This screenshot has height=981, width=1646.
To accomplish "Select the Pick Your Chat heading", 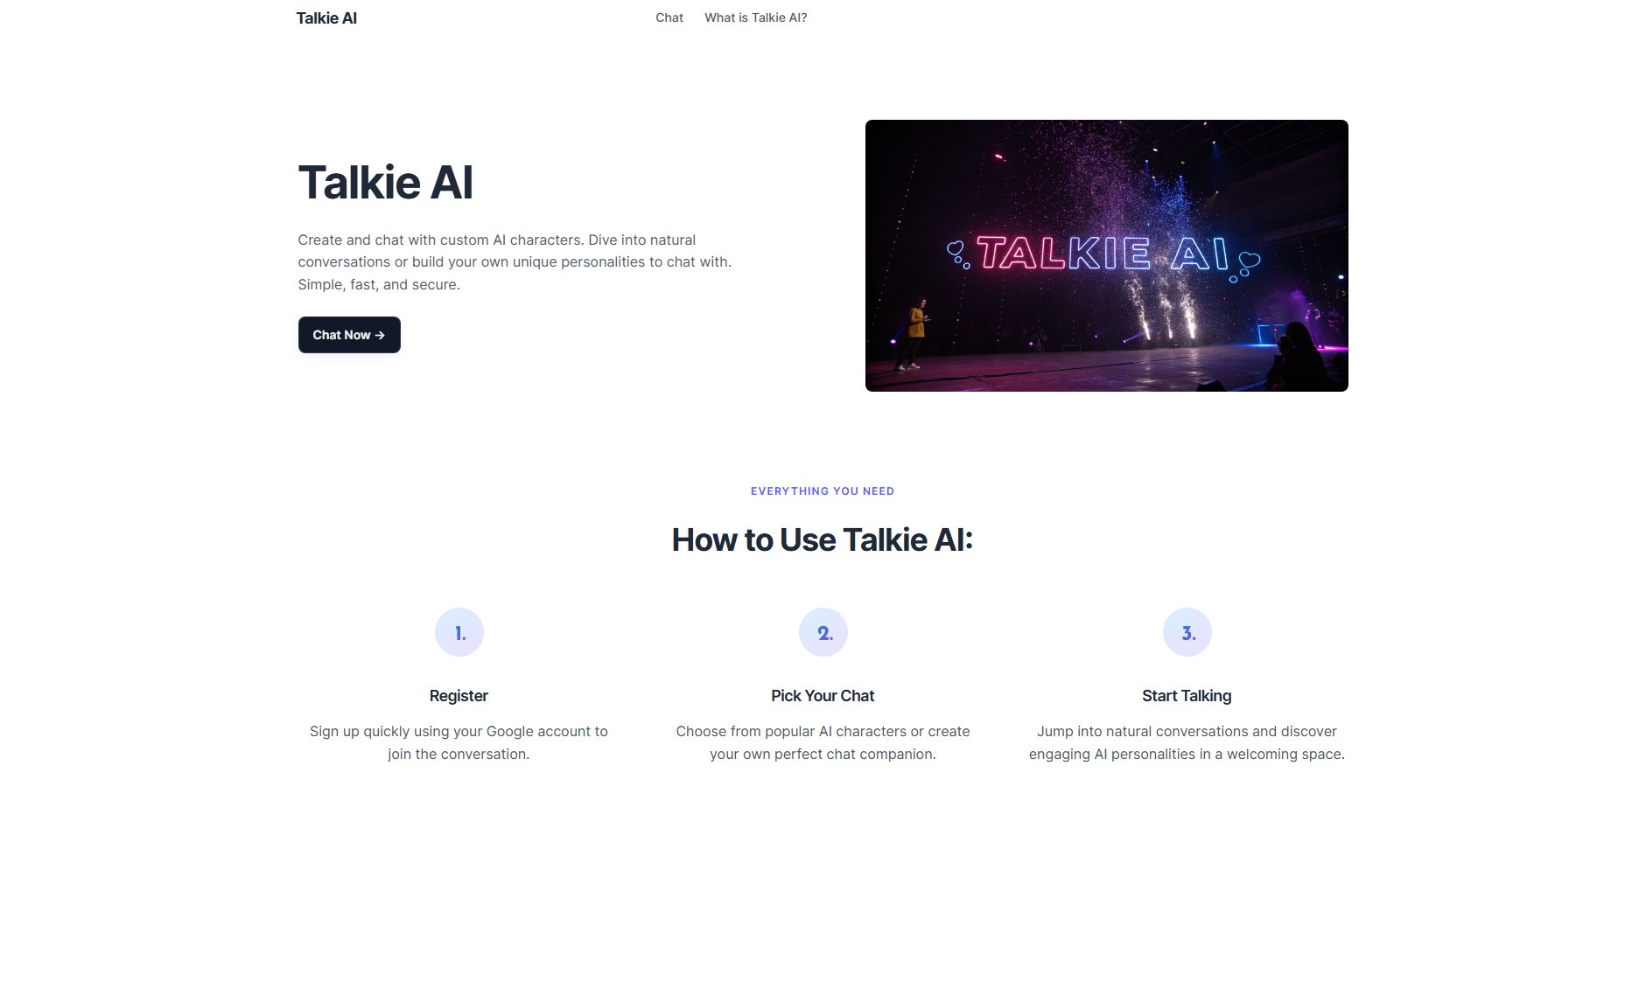I will tap(823, 696).
